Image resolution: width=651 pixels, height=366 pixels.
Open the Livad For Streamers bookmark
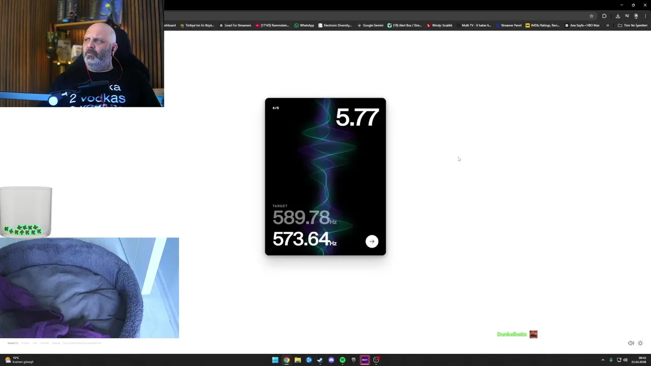pos(235,25)
